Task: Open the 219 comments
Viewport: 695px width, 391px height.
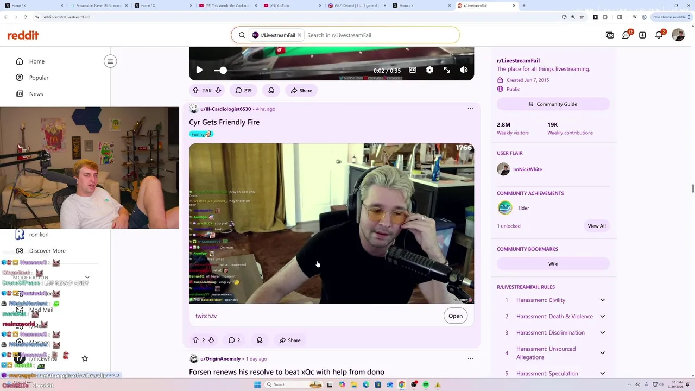Action: tap(243, 91)
